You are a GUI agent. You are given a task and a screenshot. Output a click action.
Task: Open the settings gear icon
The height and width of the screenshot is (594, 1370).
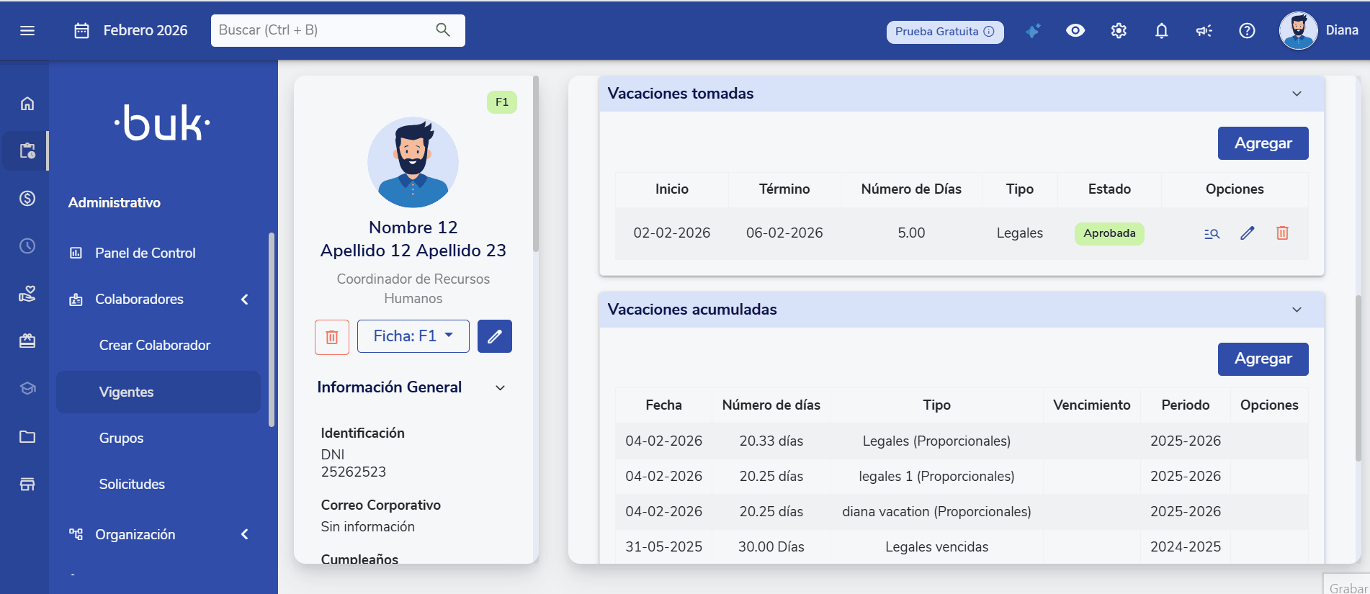1119,30
